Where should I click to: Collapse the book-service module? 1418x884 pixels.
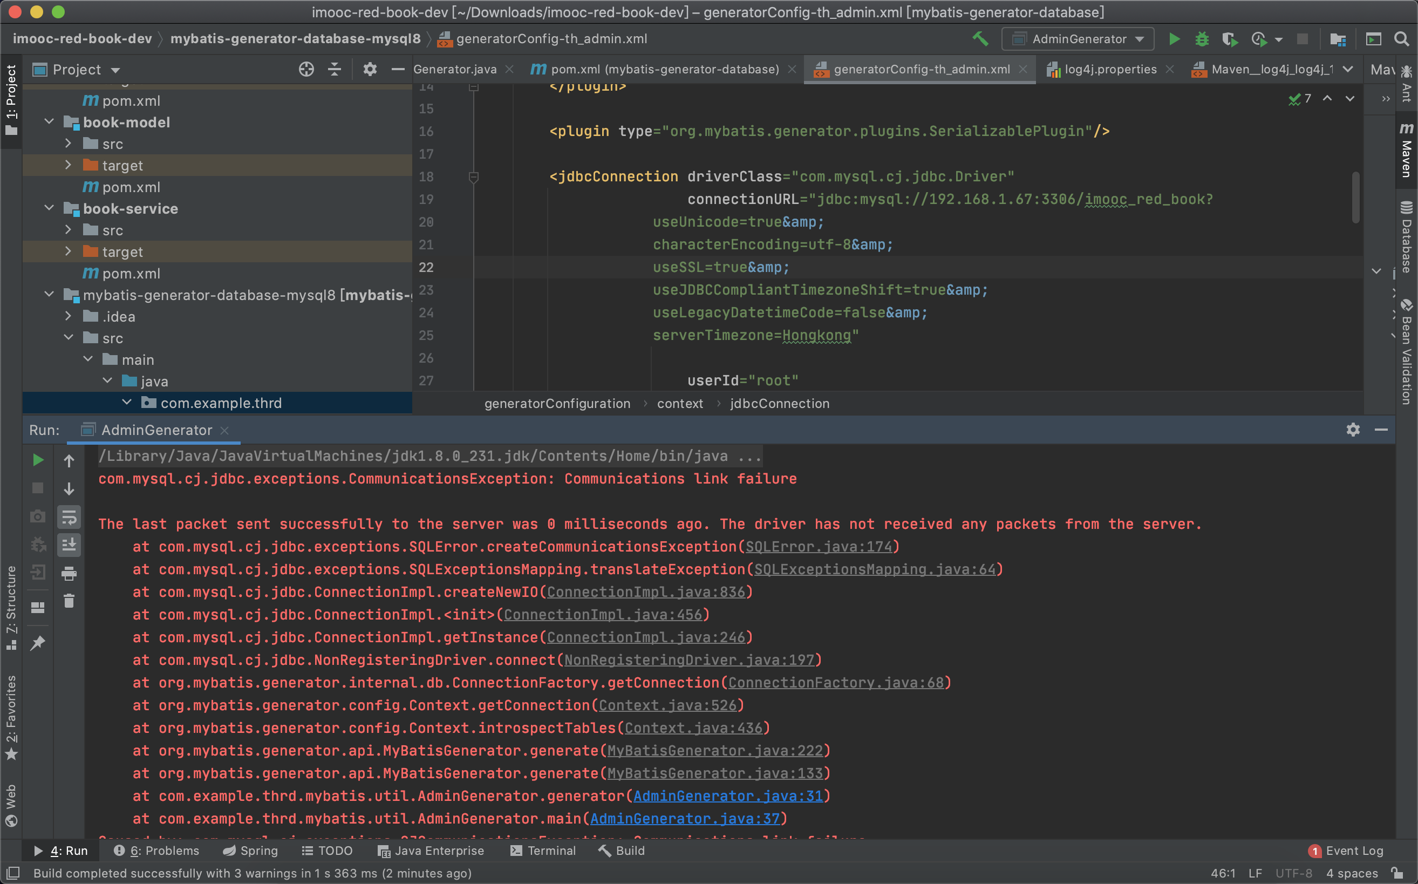pos(50,208)
